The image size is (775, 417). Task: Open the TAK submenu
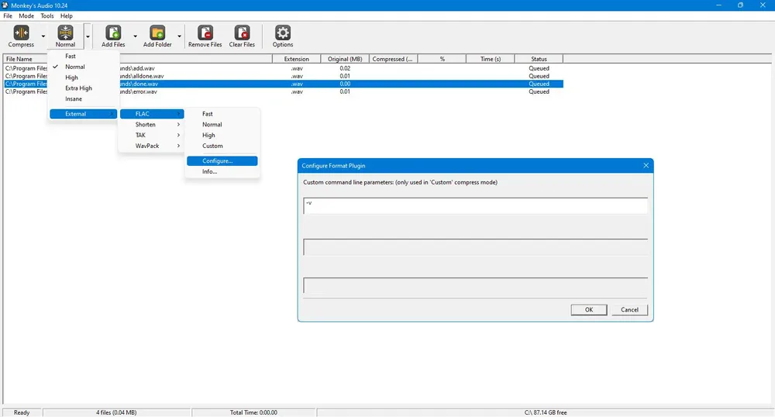pos(152,135)
